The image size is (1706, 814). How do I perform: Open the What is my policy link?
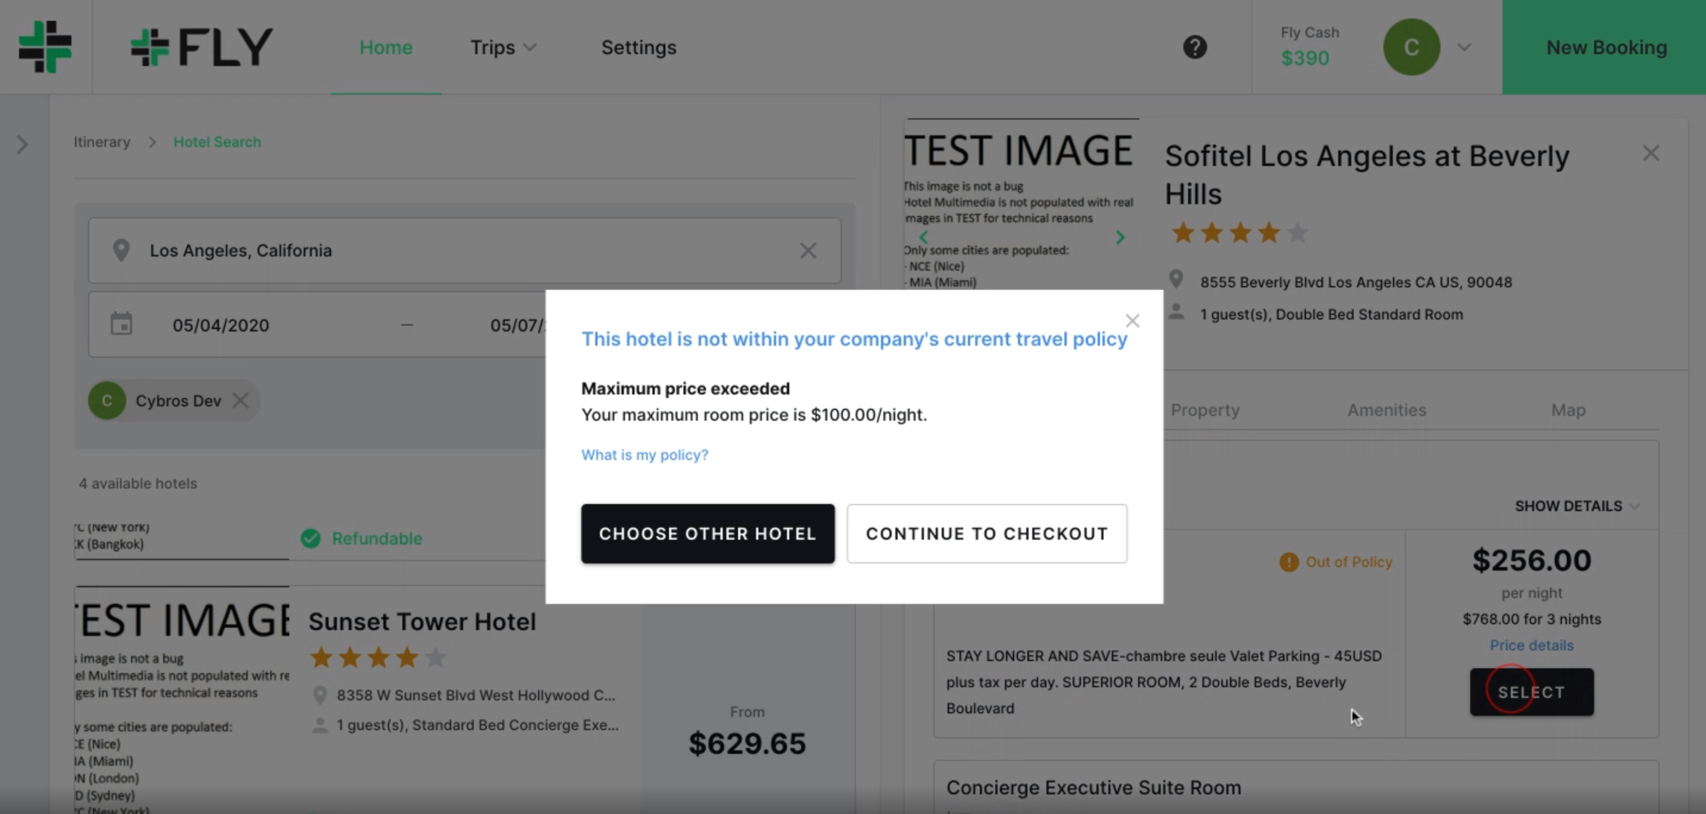[x=645, y=455]
